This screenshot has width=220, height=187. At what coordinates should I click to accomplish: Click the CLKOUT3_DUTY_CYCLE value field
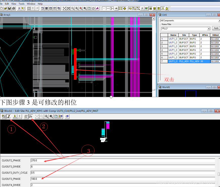pos(123,173)
